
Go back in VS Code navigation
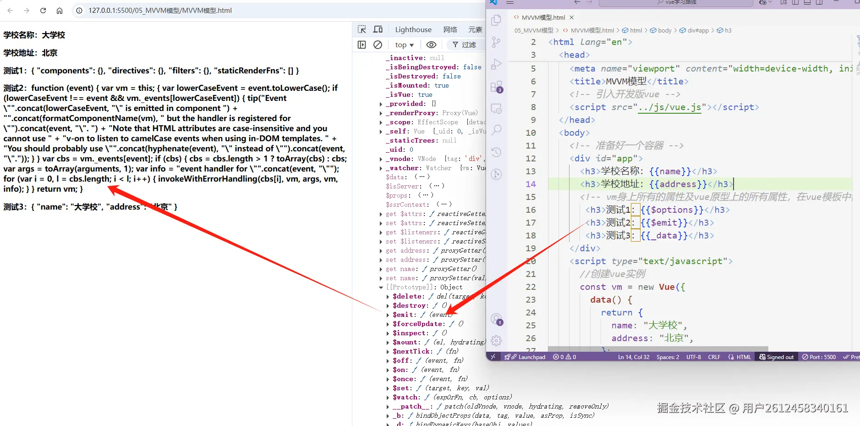(x=577, y=2)
